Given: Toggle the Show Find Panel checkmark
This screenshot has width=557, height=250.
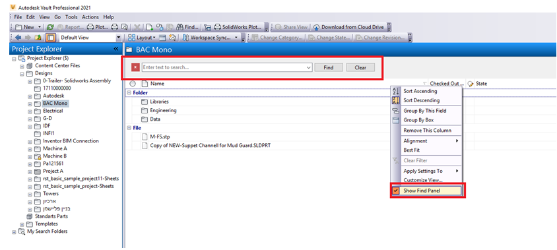Looking at the screenshot, I should pyautogui.click(x=395, y=191).
